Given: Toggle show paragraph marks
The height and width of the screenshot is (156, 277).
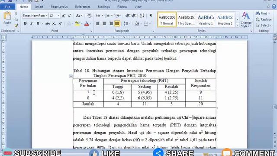Looking at the screenshot, I should tap(151, 16).
